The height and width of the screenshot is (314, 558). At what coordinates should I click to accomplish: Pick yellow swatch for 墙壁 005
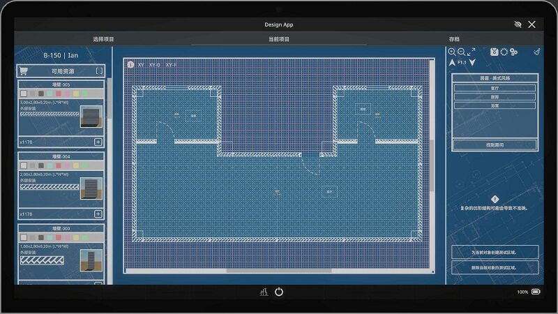tap(76, 94)
